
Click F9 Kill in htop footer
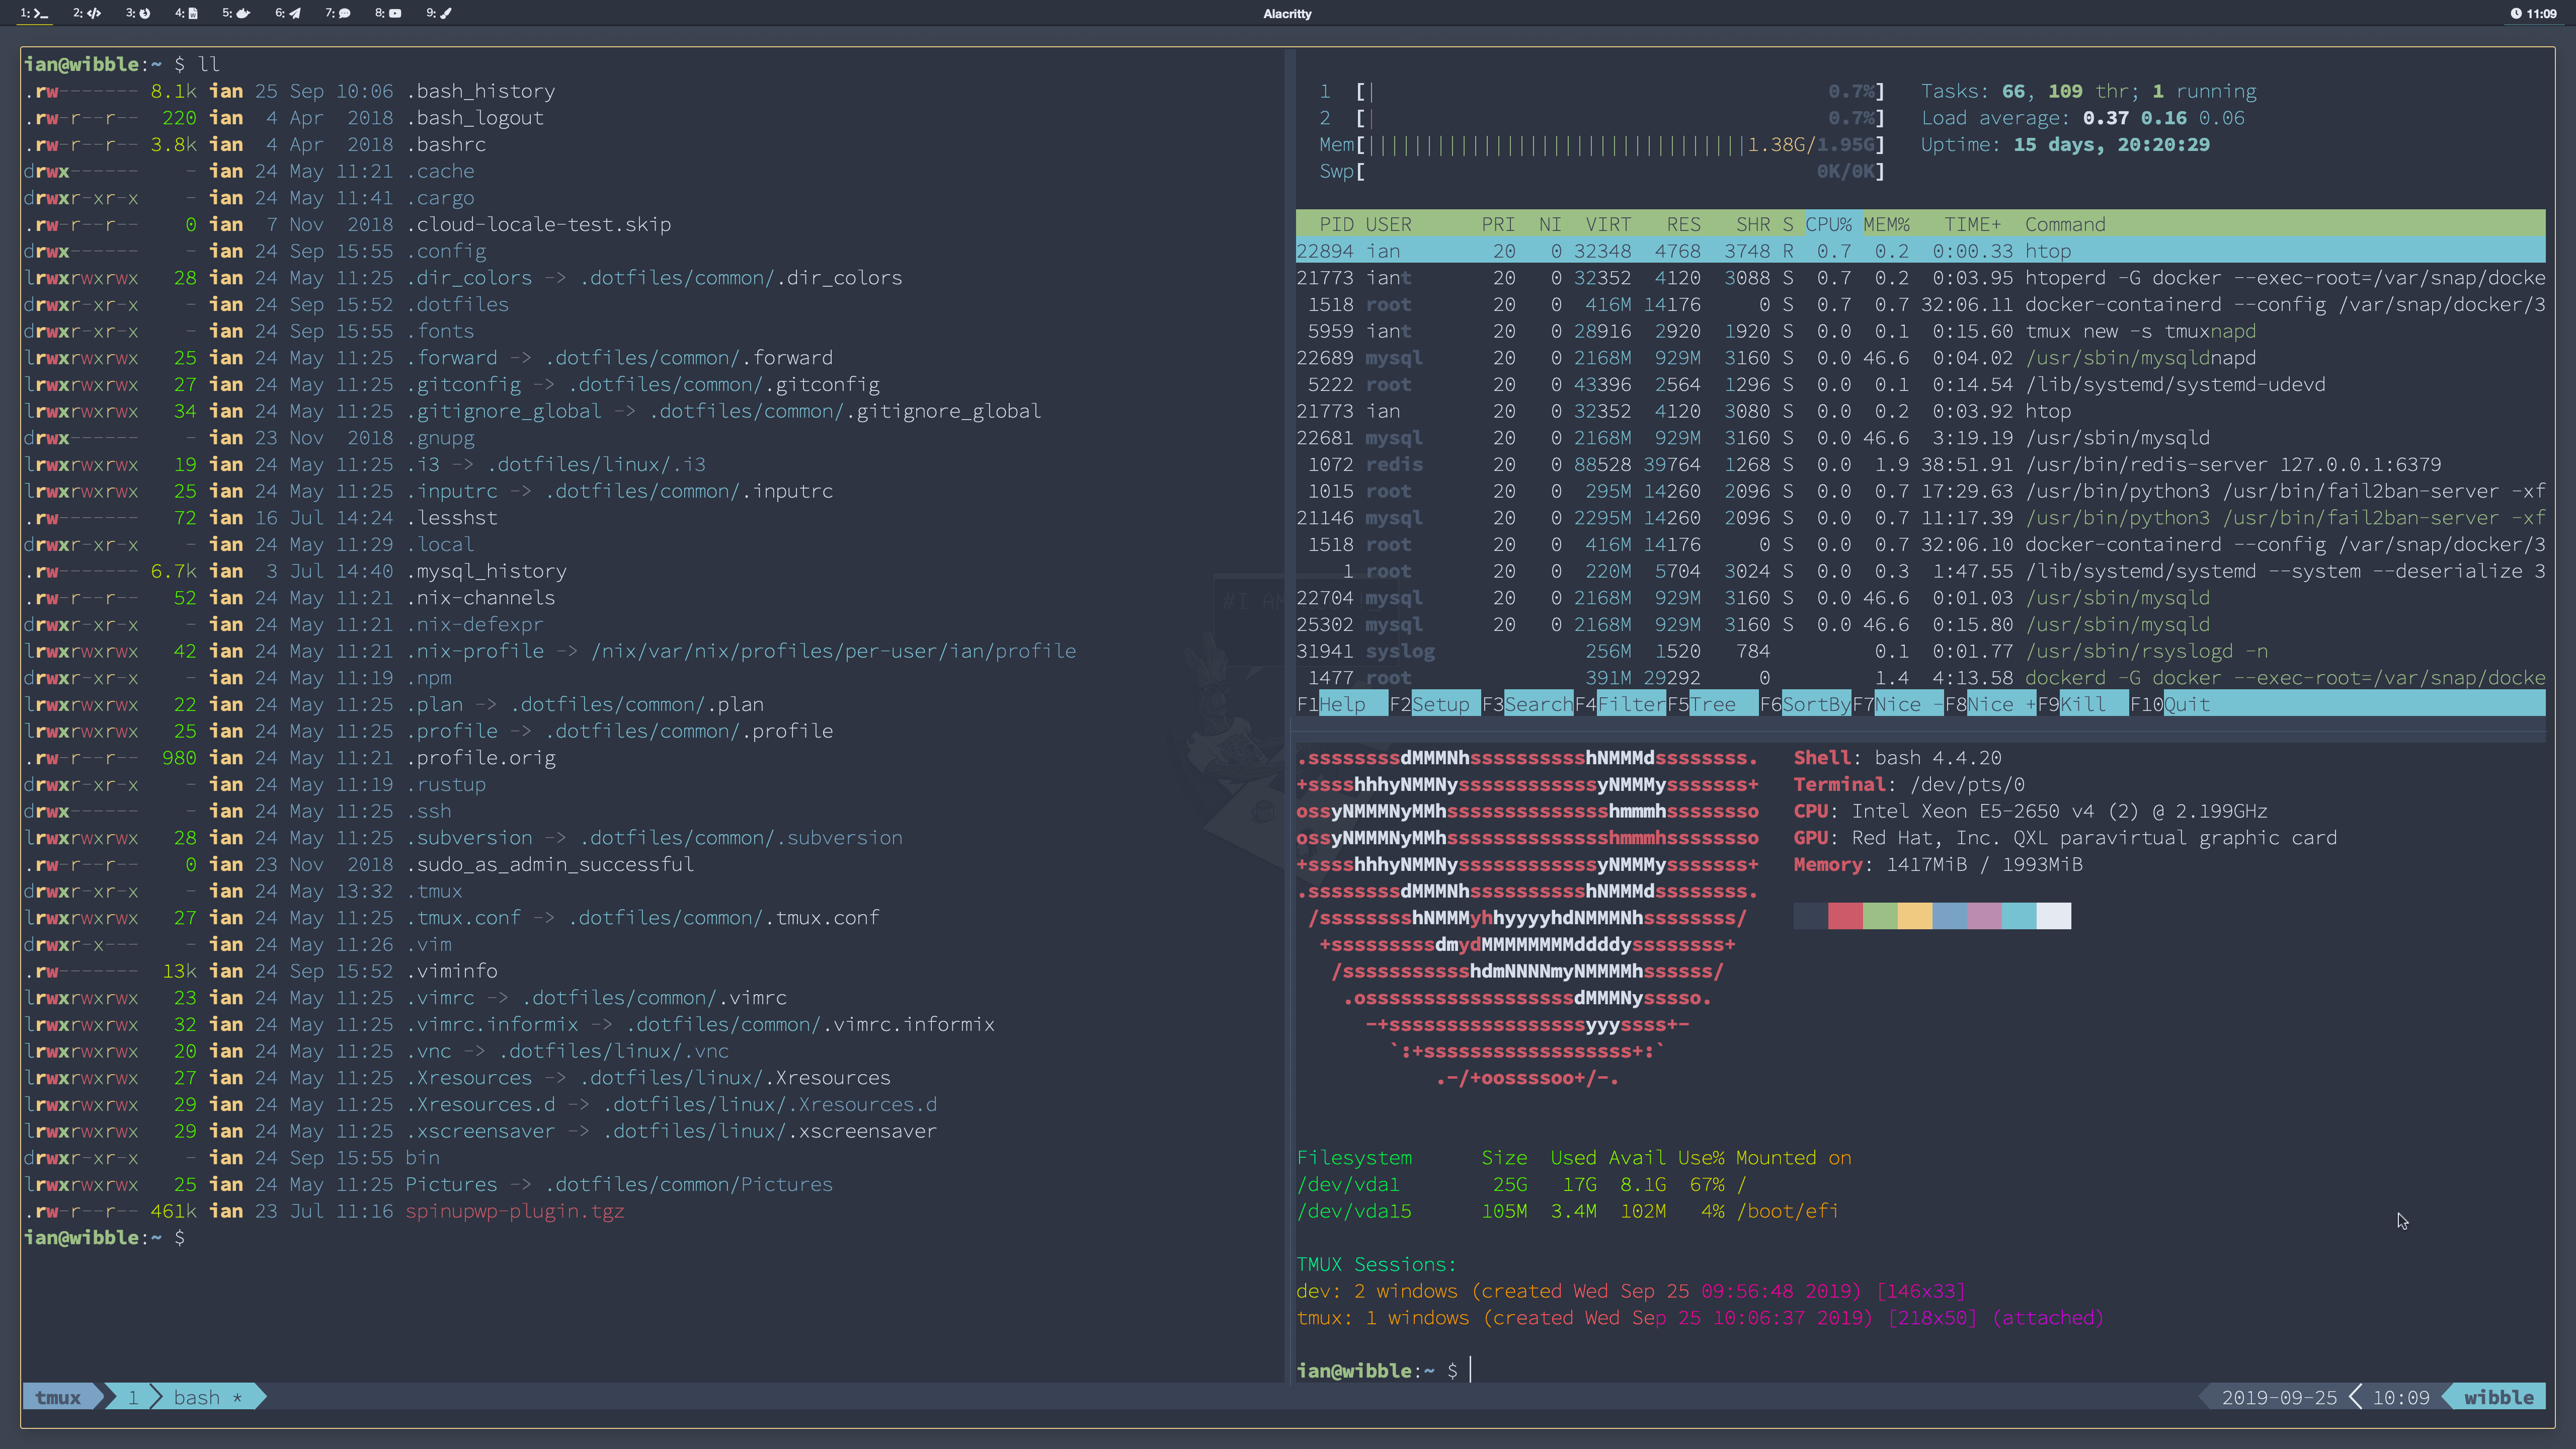[2083, 704]
